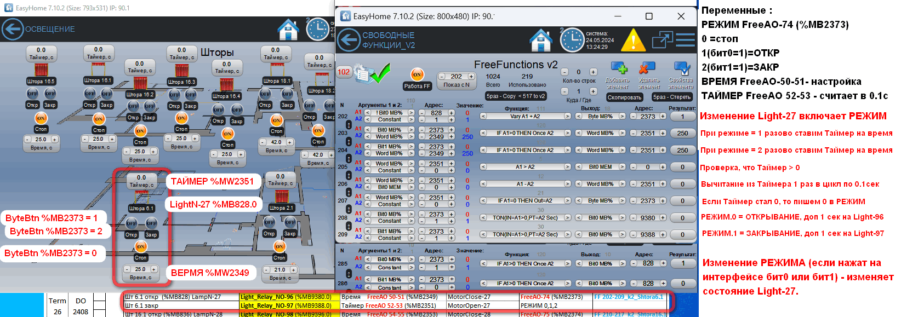Open the hamburger menu icon
901x317 pixels.
pyautogui.click(x=685, y=40)
